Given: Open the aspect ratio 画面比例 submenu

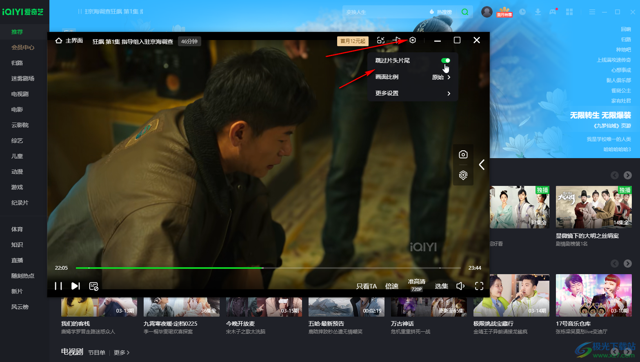Looking at the screenshot, I should click(413, 77).
